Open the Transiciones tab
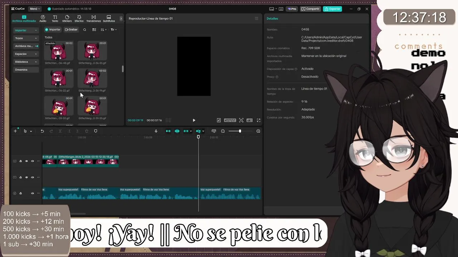The width and height of the screenshot is (458, 257). [93, 19]
